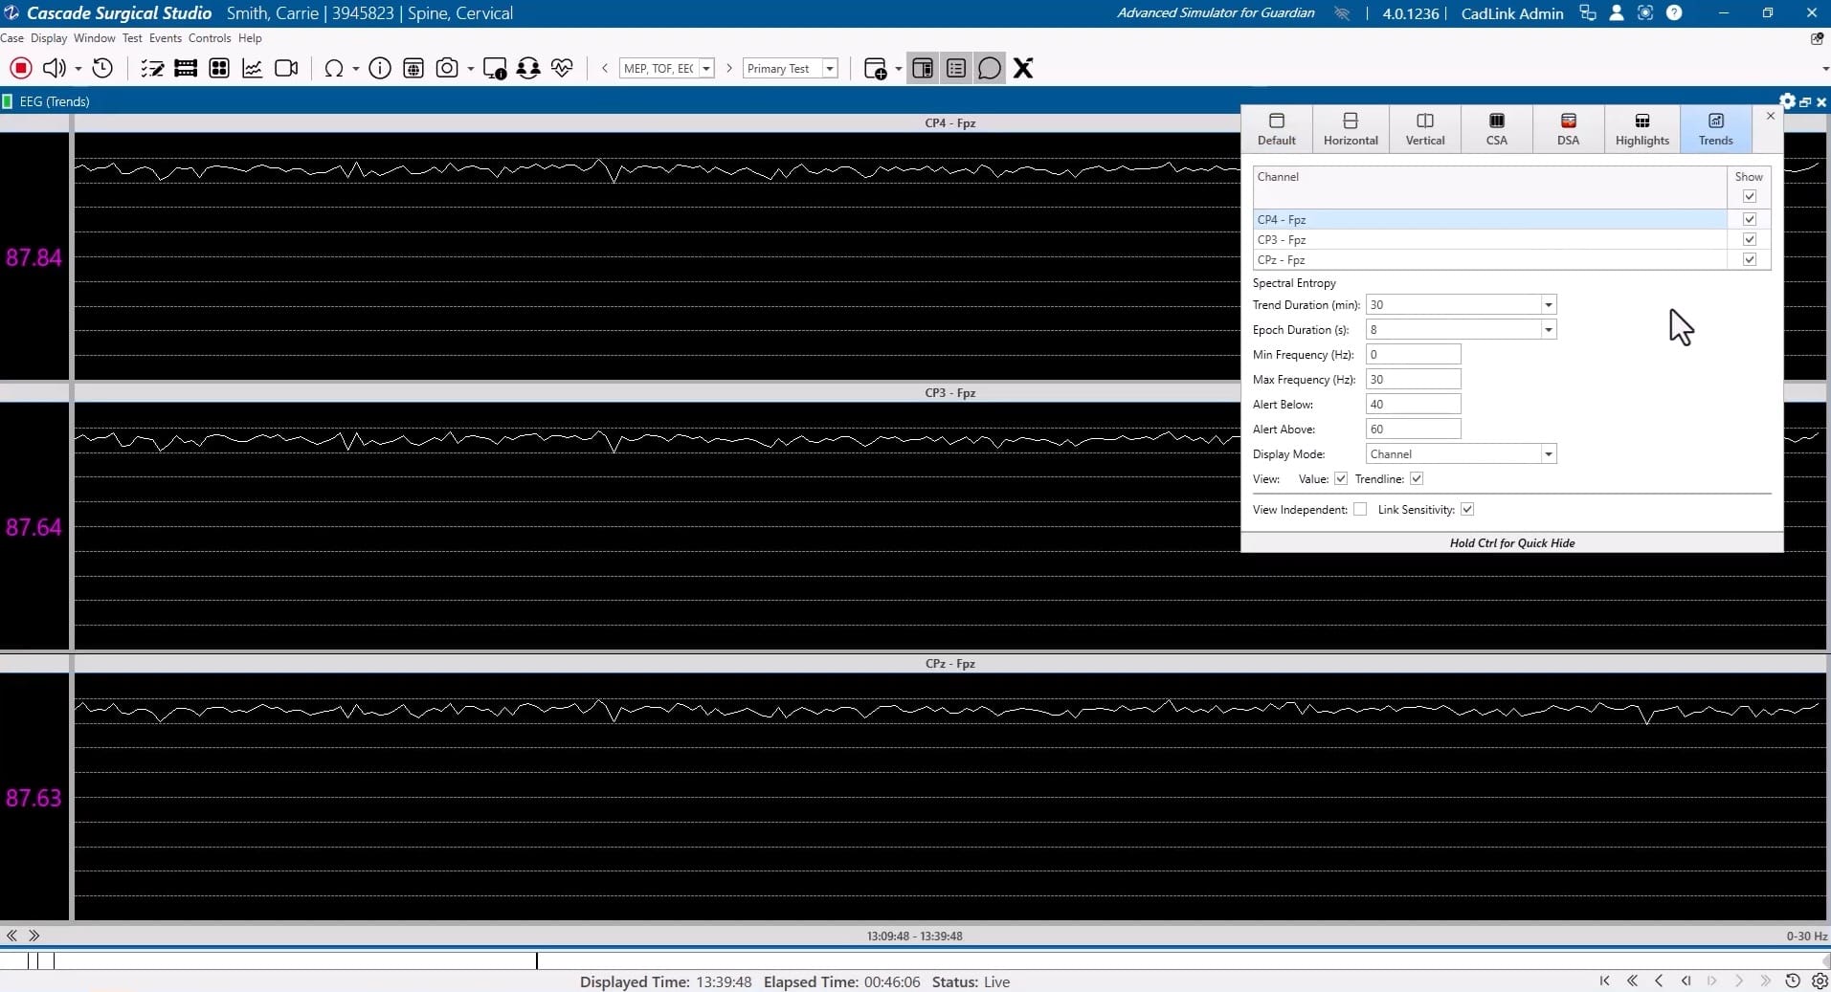This screenshot has width=1831, height=992.
Task: Select the CP4 - Fpz channel row
Action: 1488,220
